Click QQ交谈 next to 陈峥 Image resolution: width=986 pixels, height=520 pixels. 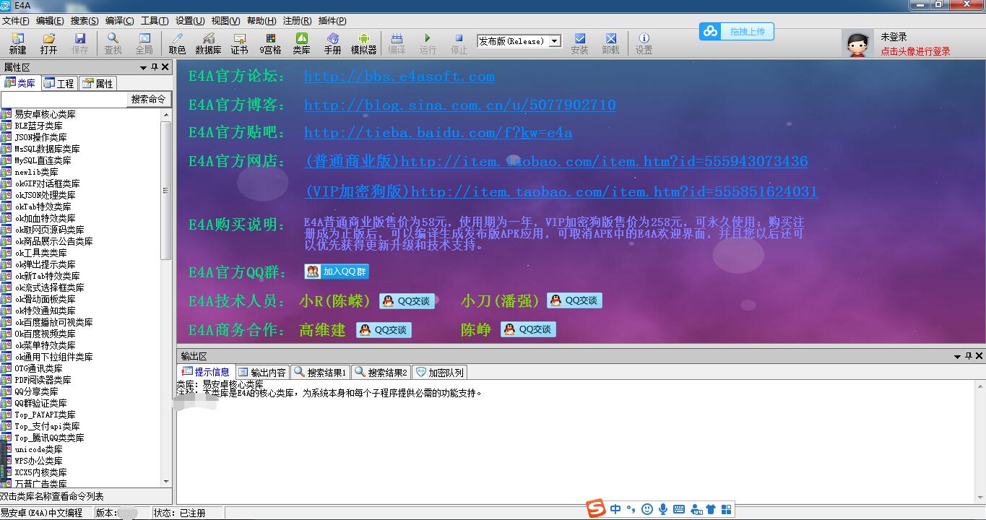pyautogui.click(x=528, y=329)
